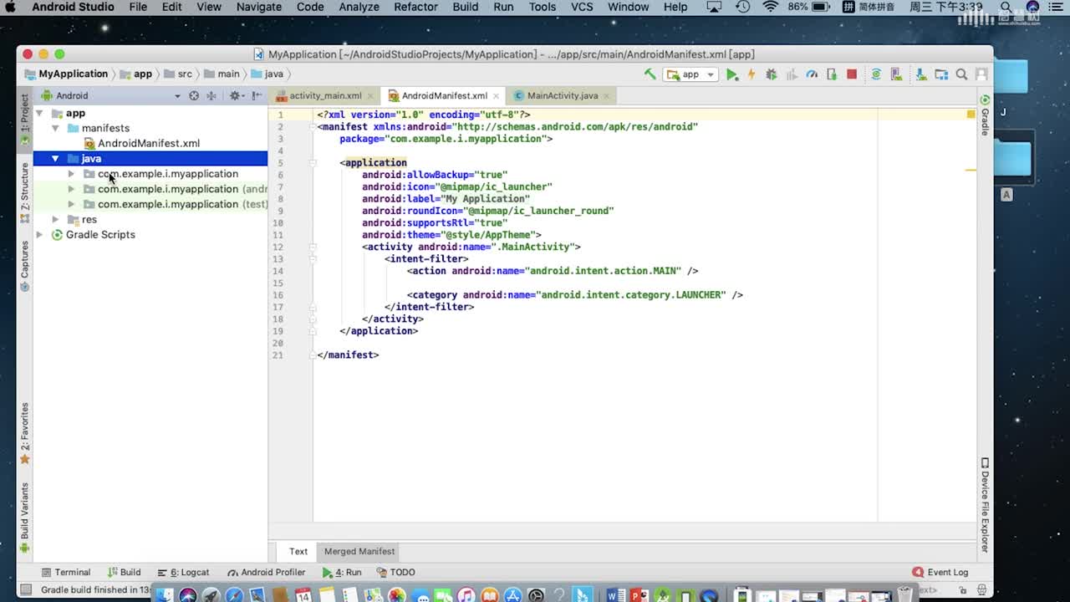1070x602 pixels.
Task: Close the activity_main.xml editor tab
Action: 370,96
